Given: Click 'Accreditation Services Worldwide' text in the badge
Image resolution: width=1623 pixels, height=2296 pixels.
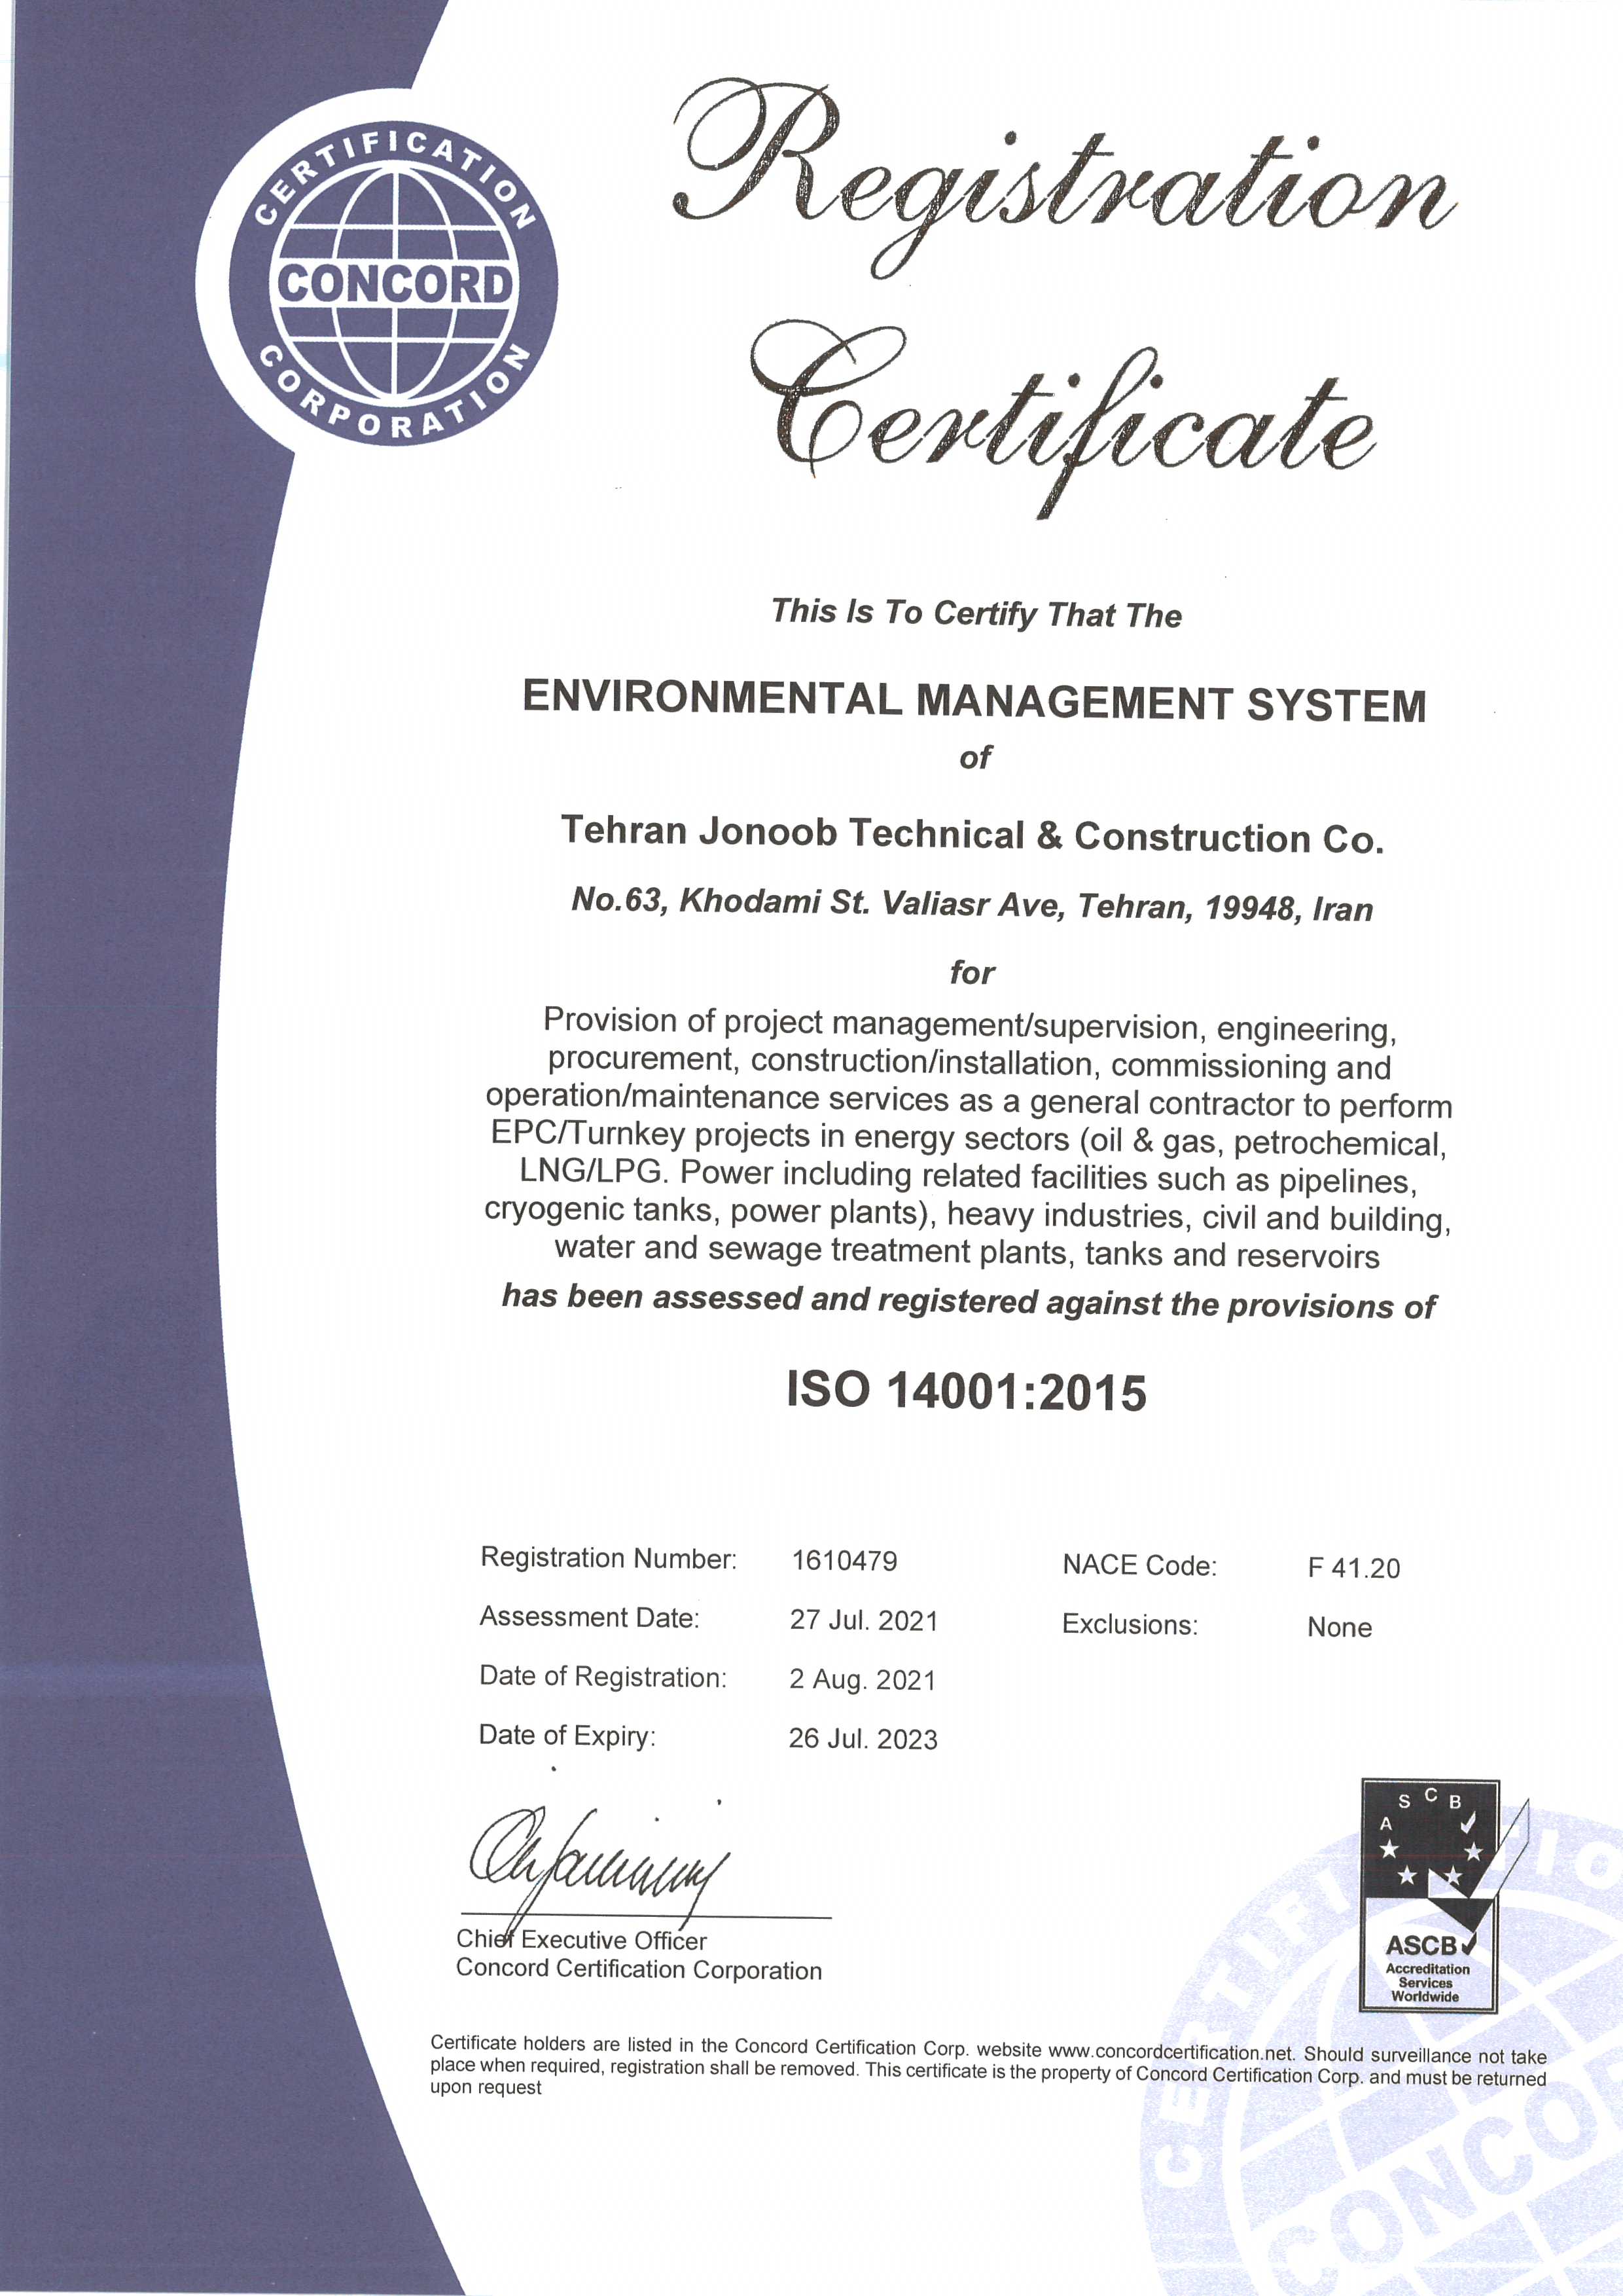Looking at the screenshot, I should [1428, 1982].
